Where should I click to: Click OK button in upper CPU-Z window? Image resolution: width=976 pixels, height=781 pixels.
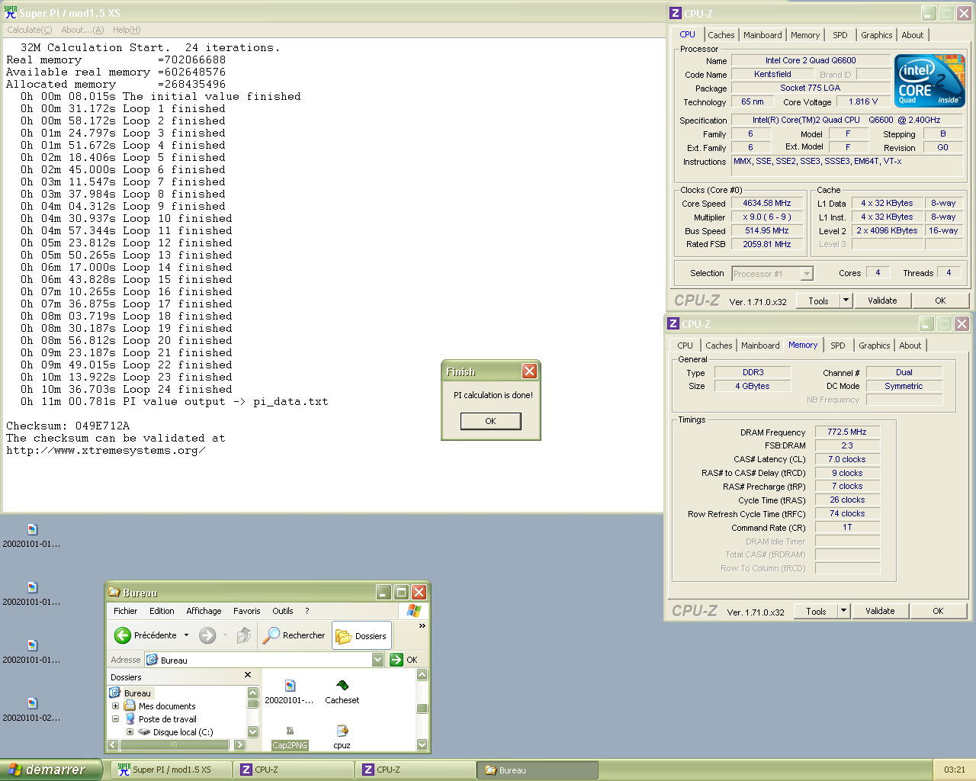(x=940, y=301)
